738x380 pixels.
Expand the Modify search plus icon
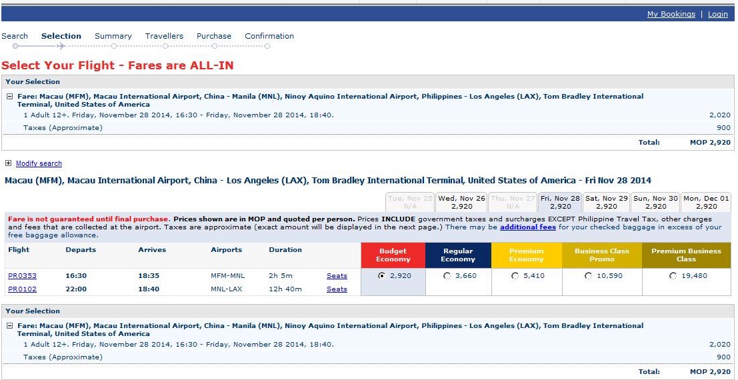[8, 163]
